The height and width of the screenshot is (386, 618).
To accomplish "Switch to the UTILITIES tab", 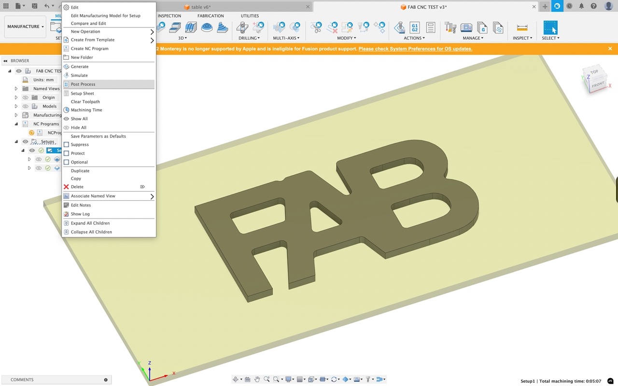I will click(x=250, y=16).
